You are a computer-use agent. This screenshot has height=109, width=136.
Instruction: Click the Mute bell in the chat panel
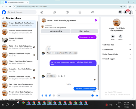click(113, 37)
